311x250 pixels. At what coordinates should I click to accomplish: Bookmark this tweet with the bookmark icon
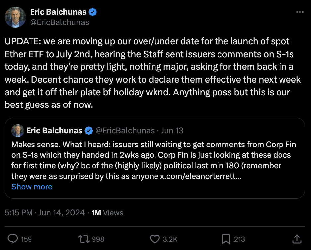(226, 239)
